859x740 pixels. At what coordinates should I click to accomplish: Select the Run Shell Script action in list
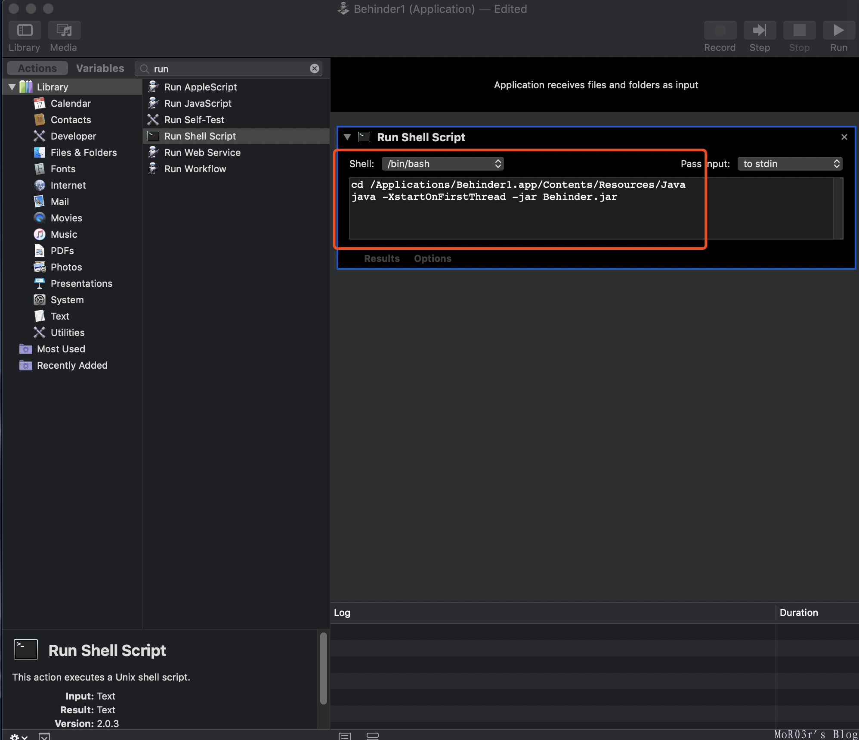click(x=236, y=136)
